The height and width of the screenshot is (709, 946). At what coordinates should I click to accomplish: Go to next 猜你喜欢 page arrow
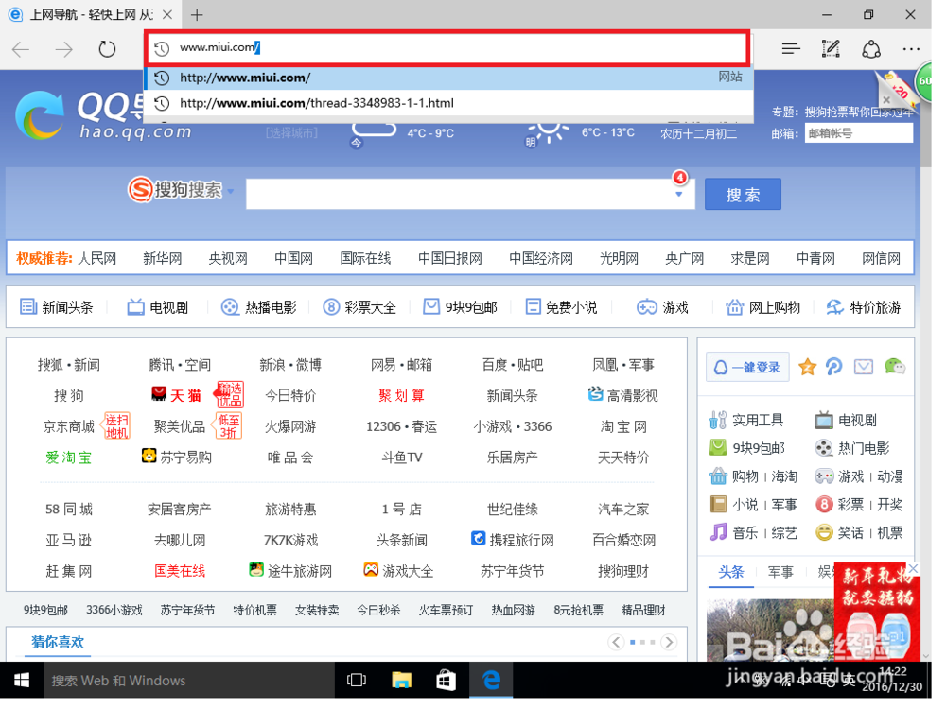(x=669, y=642)
